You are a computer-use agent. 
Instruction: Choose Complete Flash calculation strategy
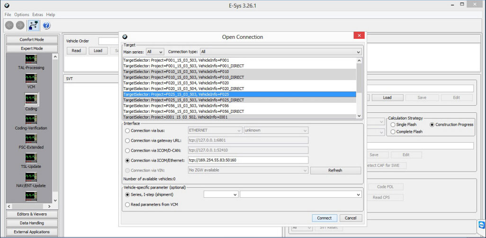coord(393,132)
